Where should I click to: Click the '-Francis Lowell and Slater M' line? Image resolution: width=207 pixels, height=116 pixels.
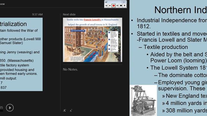click(172, 40)
